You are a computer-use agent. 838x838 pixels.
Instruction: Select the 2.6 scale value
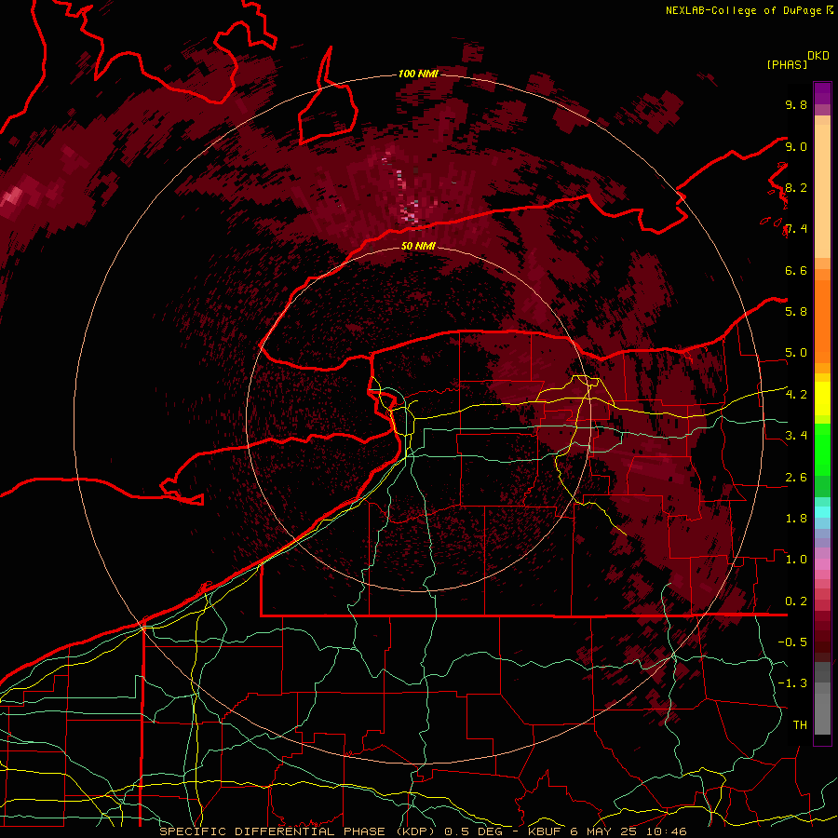[x=796, y=478]
